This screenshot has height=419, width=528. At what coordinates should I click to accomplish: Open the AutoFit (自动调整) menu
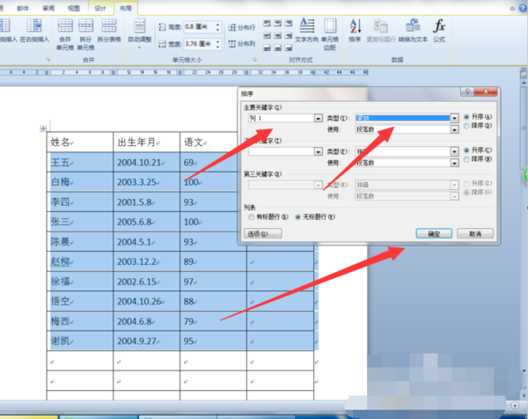(139, 33)
